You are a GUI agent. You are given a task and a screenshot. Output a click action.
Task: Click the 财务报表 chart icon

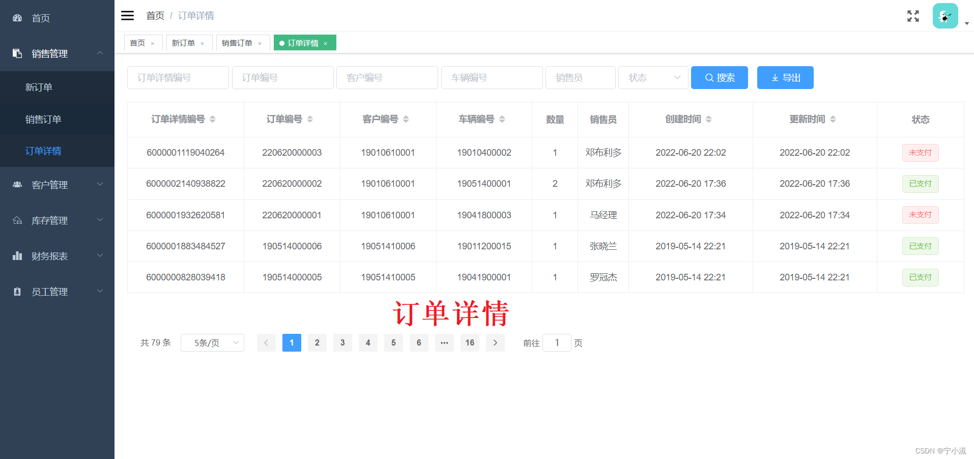point(17,256)
